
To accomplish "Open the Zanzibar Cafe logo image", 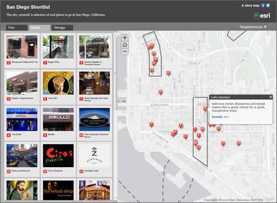I will click(94, 155).
